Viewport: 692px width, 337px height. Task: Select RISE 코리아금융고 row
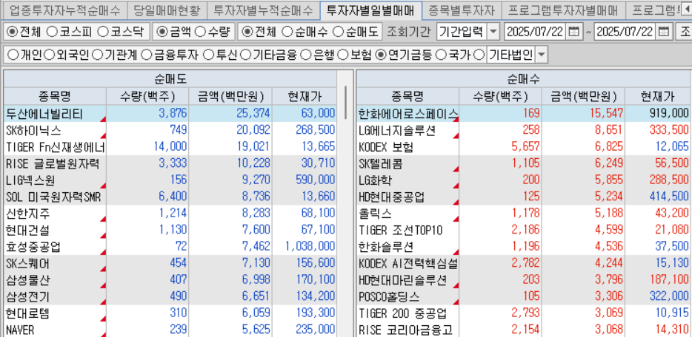click(523, 330)
